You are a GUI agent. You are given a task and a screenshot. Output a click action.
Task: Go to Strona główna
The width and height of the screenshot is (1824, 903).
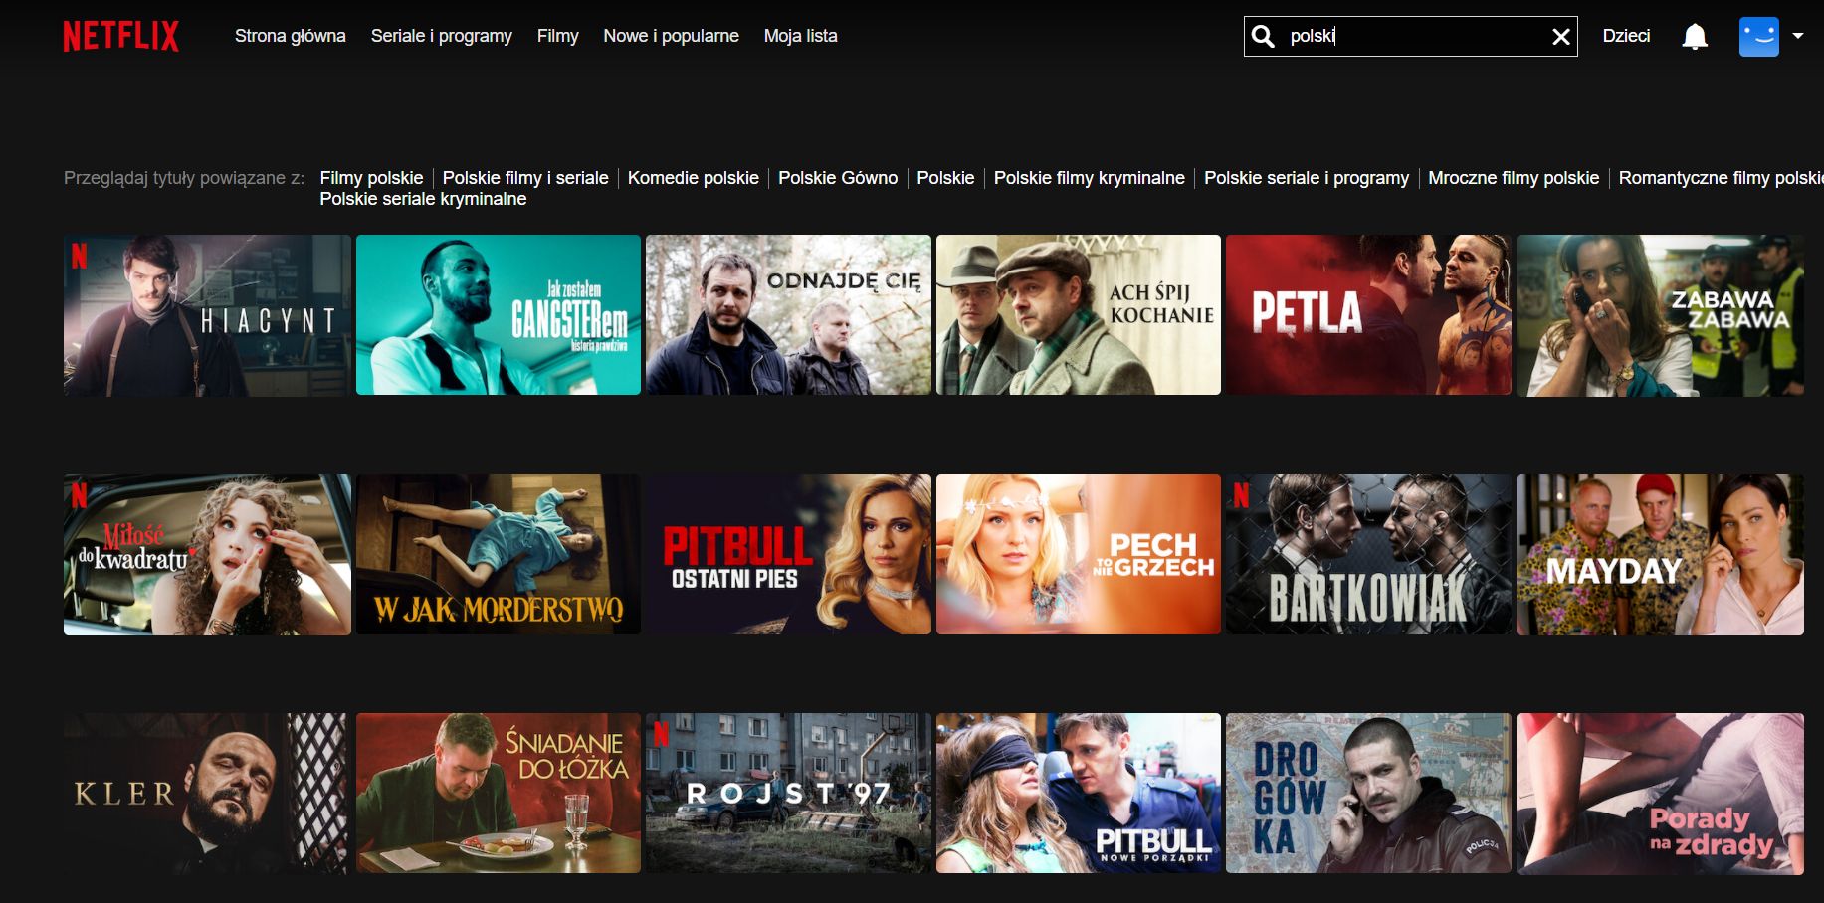pos(291,36)
